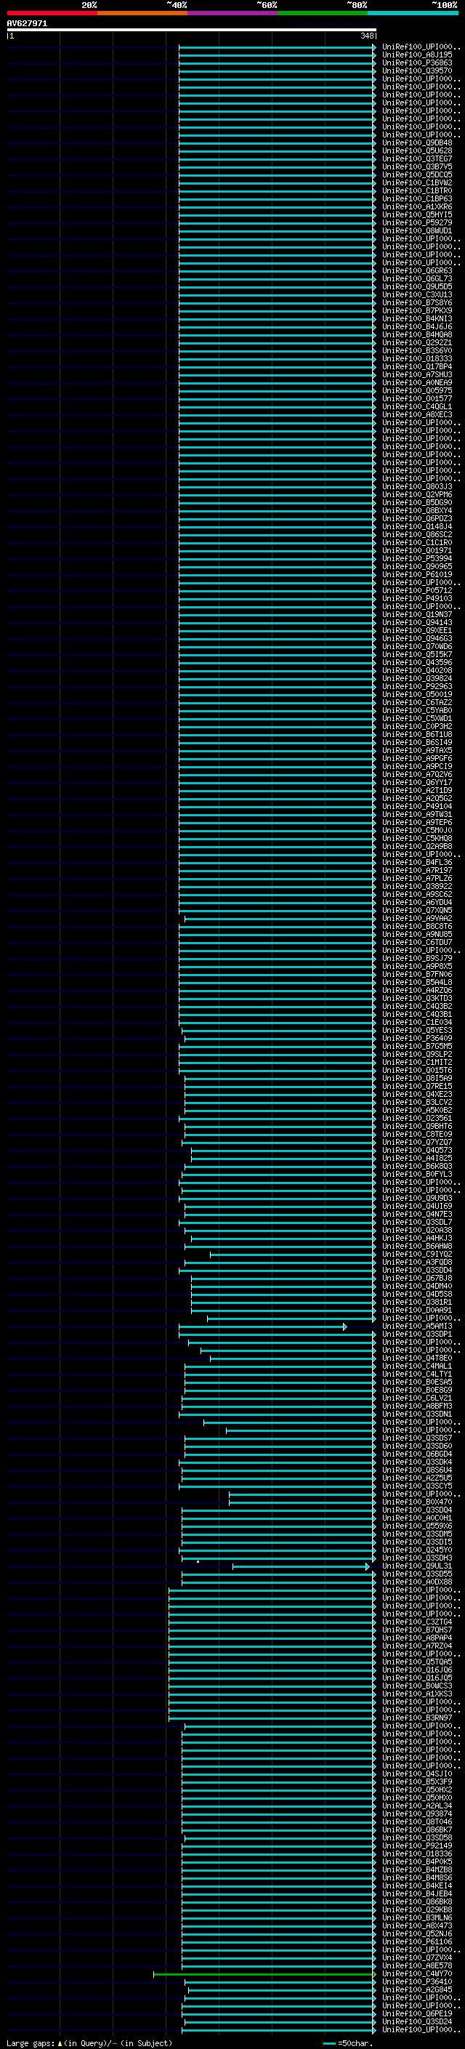
Task: Select hit label UniRef100_C1BTR0
Action: pos(417,191)
